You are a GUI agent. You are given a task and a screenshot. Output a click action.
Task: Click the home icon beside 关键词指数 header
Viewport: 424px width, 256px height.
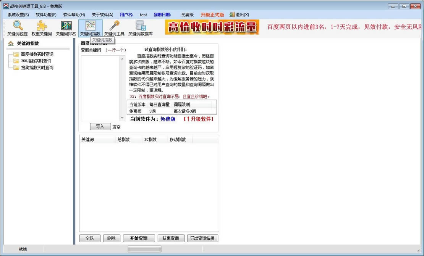click(x=11, y=43)
